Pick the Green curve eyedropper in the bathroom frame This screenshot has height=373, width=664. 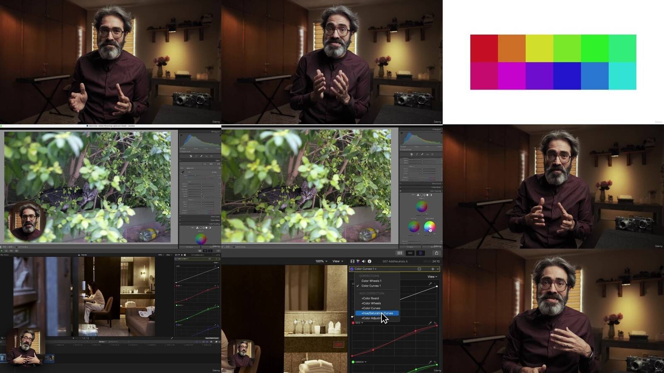coord(430,362)
